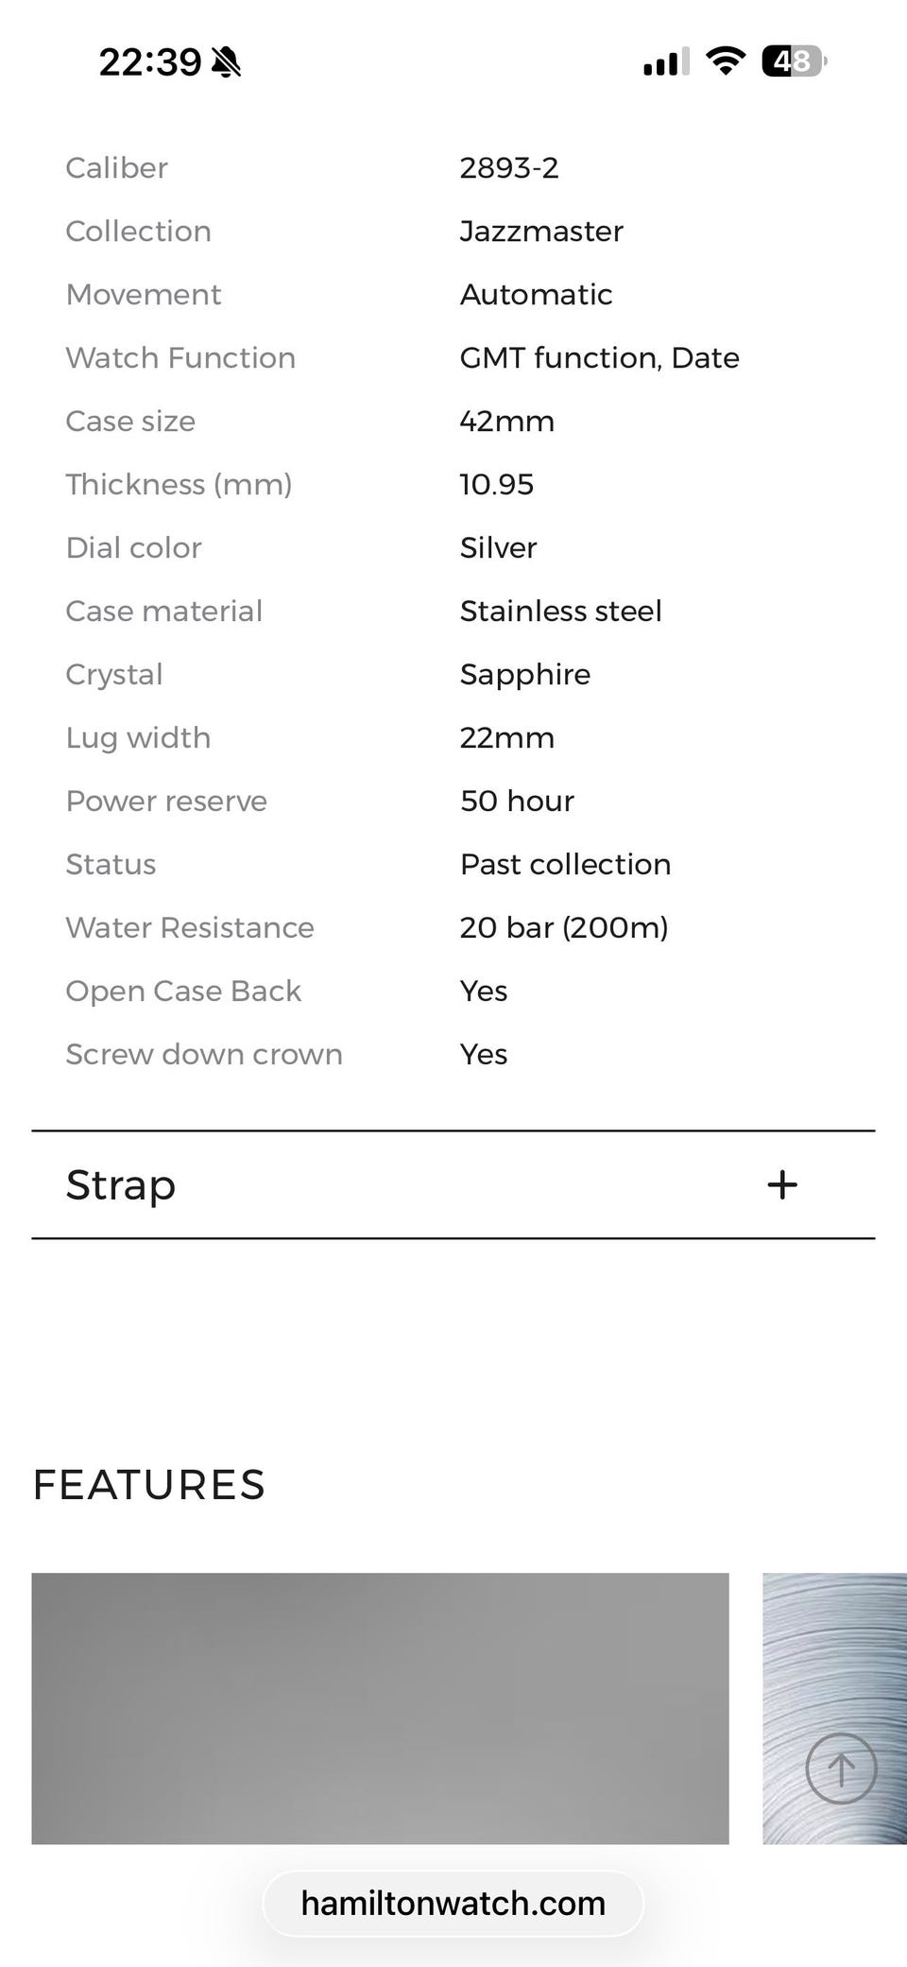Image resolution: width=907 pixels, height=1967 pixels.
Task: Expand the Strap section plus icon
Action: coord(781,1184)
